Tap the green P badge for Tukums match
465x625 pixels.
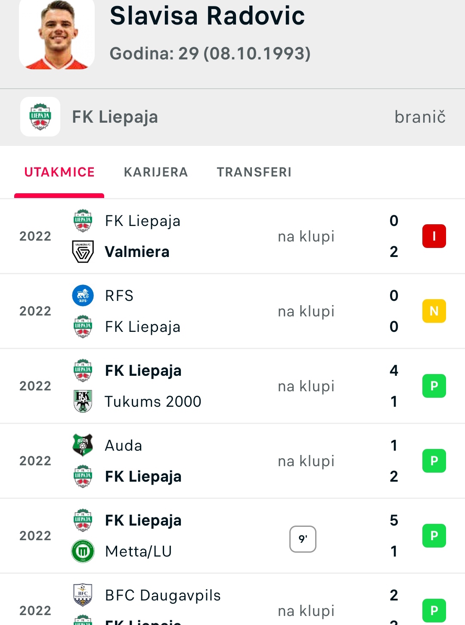click(x=434, y=386)
